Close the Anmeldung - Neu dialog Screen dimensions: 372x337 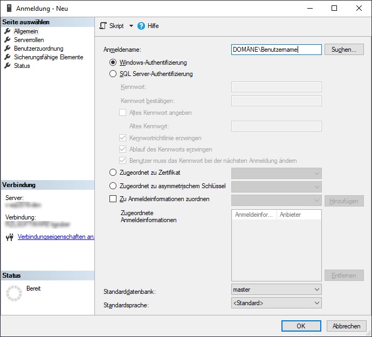click(x=359, y=8)
